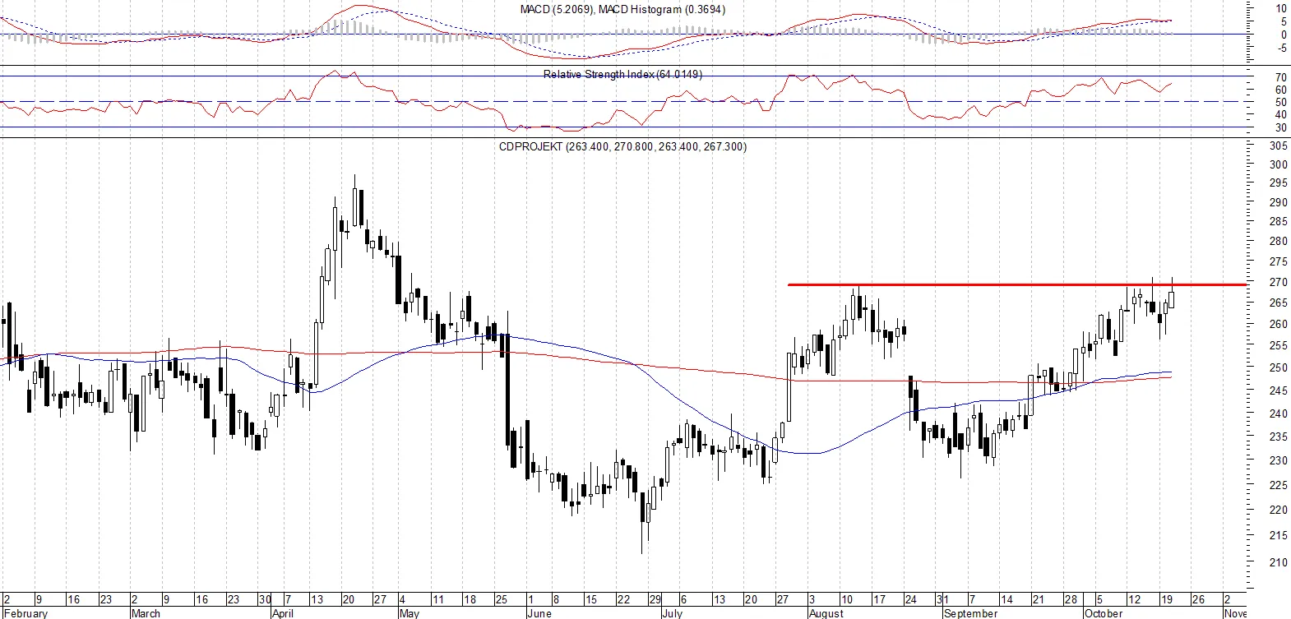1291x619 pixels.
Task: Select the June month label
Action: (x=539, y=613)
